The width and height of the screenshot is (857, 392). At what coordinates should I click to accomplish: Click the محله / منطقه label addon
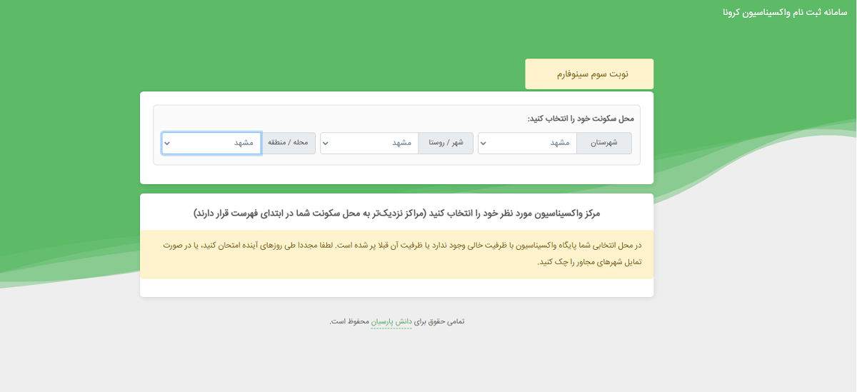click(x=289, y=143)
